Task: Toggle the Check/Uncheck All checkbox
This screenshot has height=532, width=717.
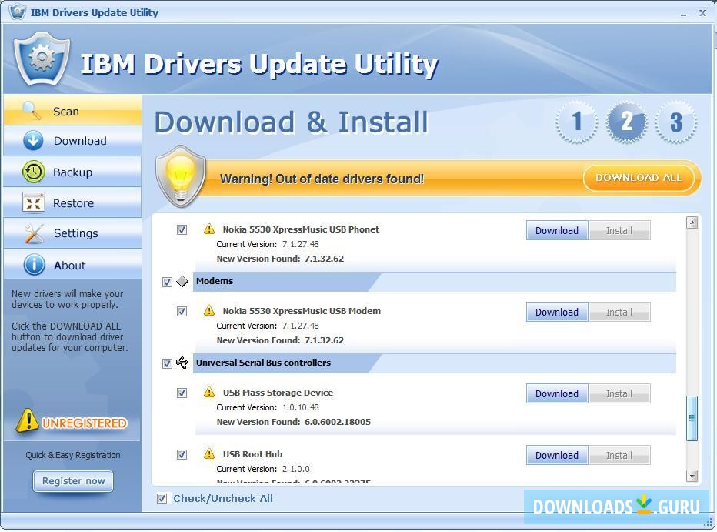Action: pyautogui.click(x=162, y=498)
